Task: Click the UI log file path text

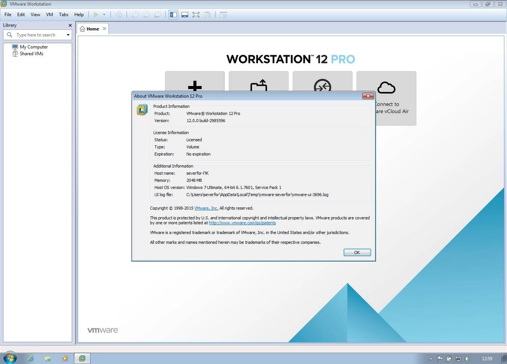Action: (x=257, y=195)
